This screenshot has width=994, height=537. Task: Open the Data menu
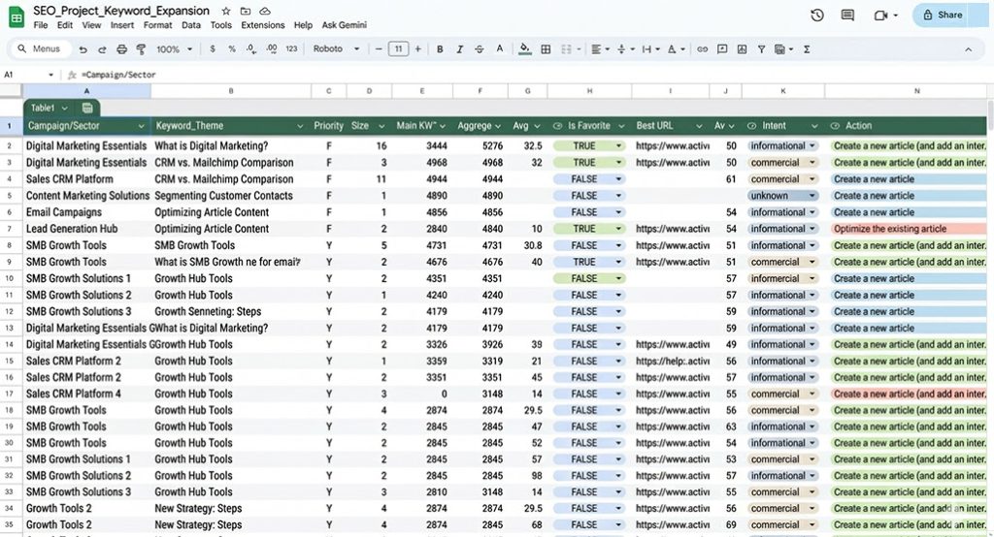191,25
